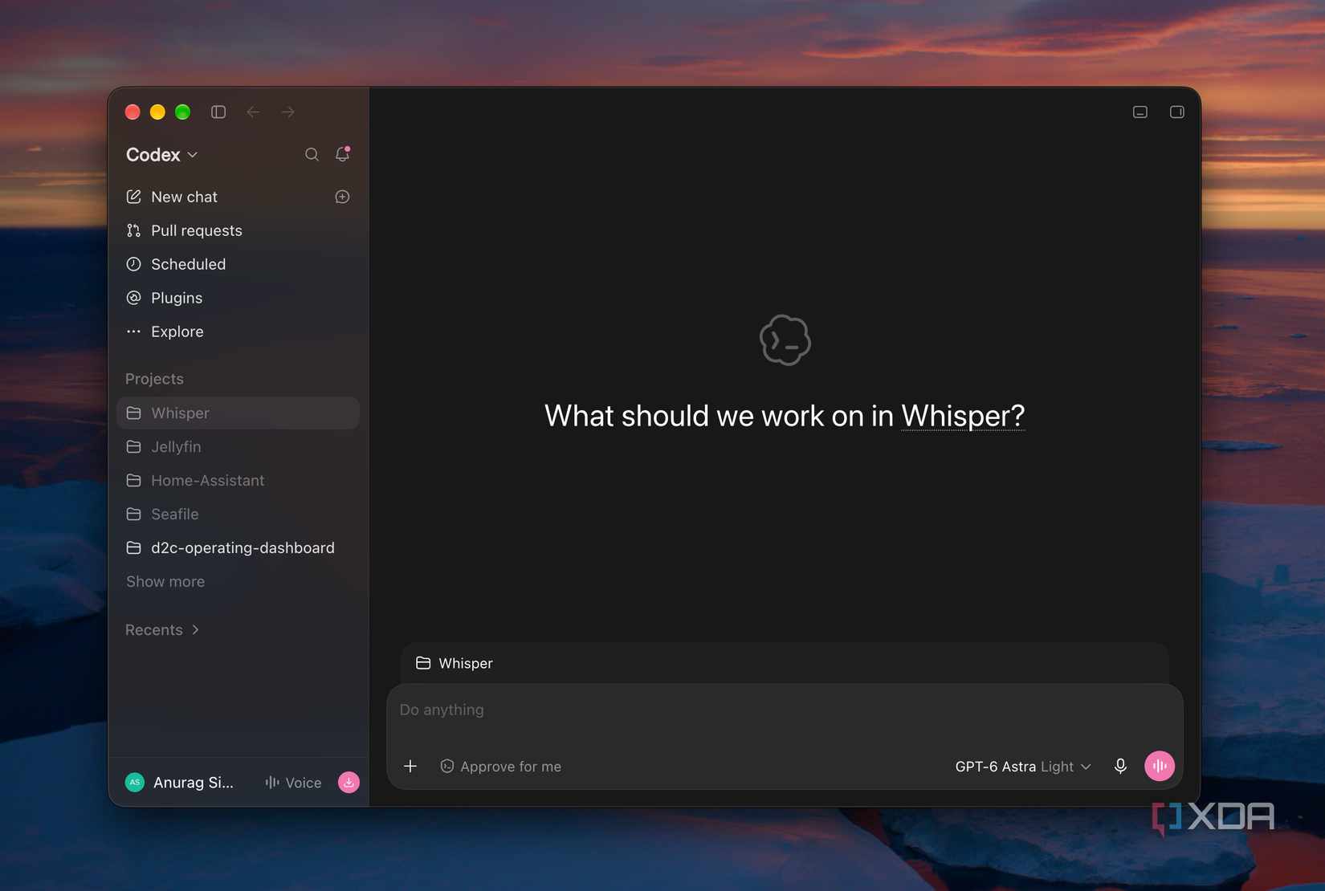Click Show more projects
Image resolution: width=1325 pixels, height=891 pixels.
(165, 581)
